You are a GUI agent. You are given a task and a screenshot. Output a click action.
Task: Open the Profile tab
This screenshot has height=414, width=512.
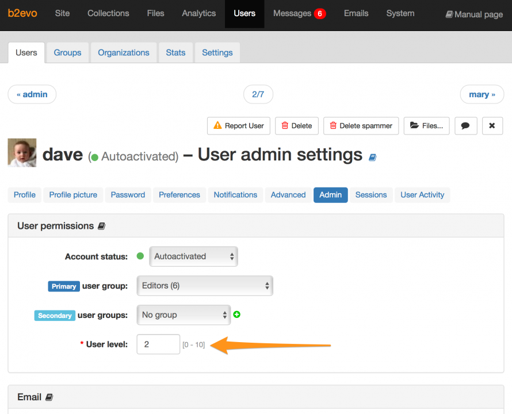point(25,195)
